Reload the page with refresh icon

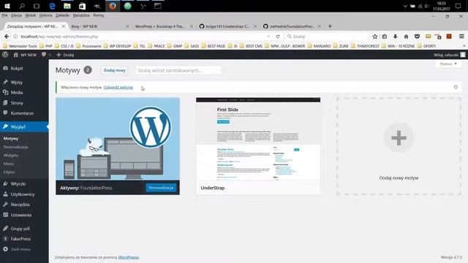(278, 37)
